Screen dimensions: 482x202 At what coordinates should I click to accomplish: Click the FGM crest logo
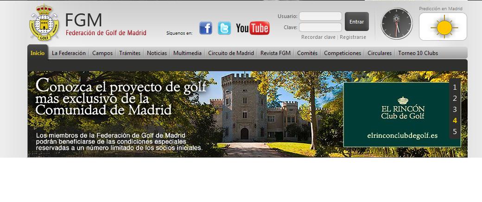click(44, 22)
